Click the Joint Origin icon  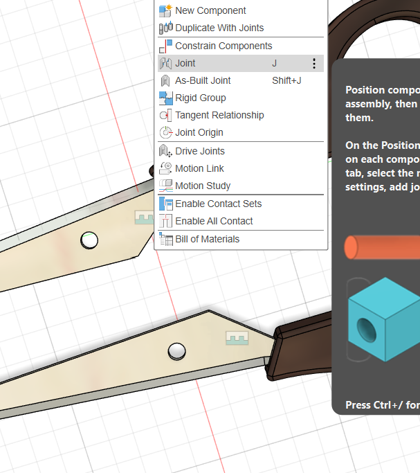[165, 133]
